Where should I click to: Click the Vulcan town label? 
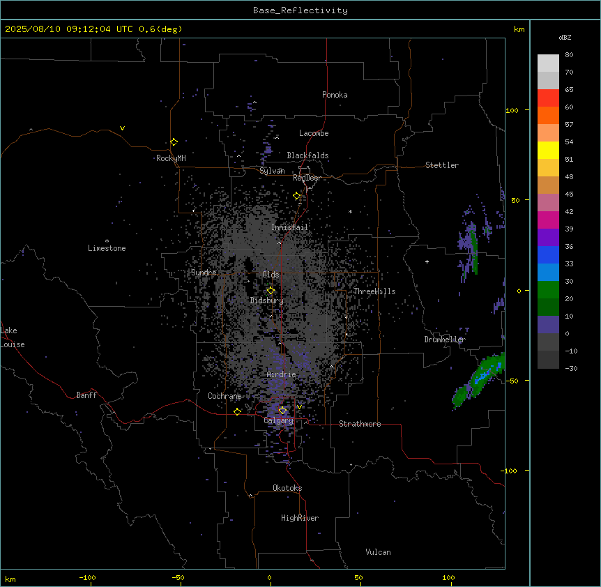[378, 552]
